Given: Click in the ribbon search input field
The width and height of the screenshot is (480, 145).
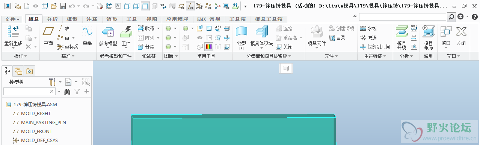Looking at the screenshot, I should pyautogui.click(x=402, y=17).
